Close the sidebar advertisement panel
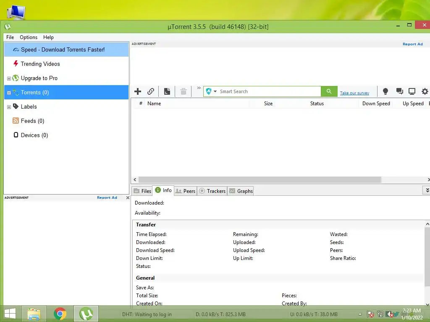The image size is (430, 322). click(x=128, y=197)
